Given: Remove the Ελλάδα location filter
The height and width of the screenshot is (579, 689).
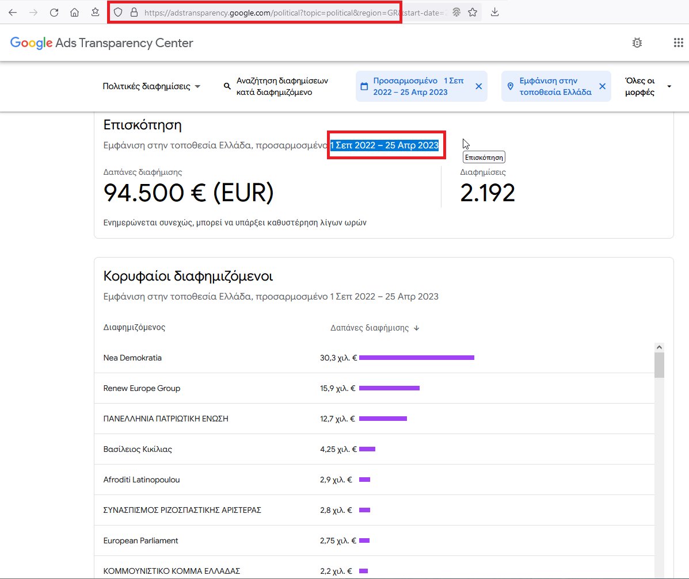Looking at the screenshot, I should (x=603, y=86).
